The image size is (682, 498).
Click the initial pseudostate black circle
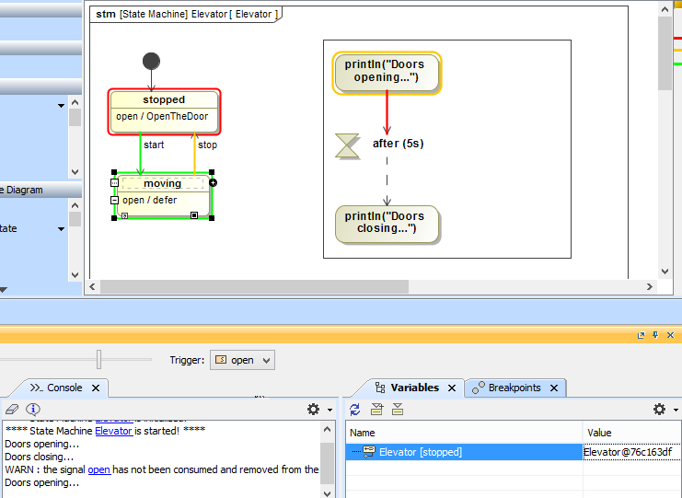click(x=152, y=61)
